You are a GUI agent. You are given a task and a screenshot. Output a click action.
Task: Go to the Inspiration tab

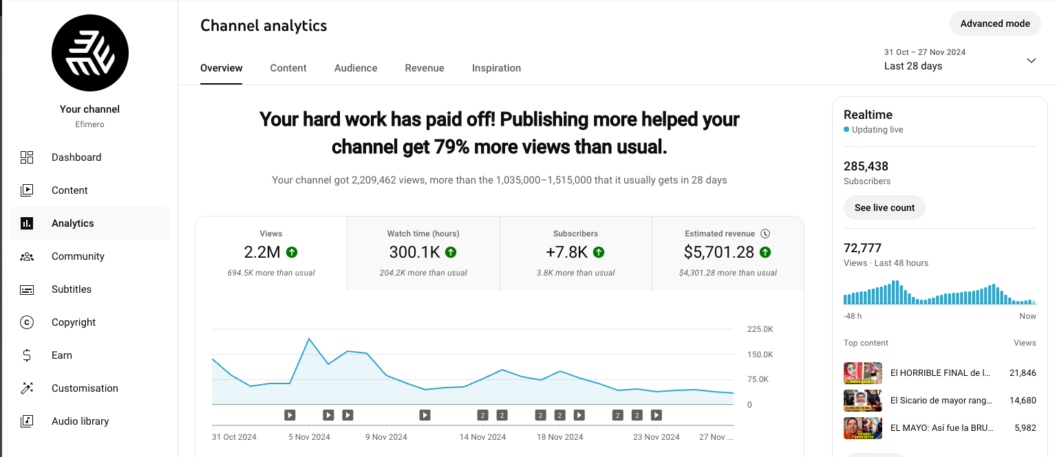(496, 68)
